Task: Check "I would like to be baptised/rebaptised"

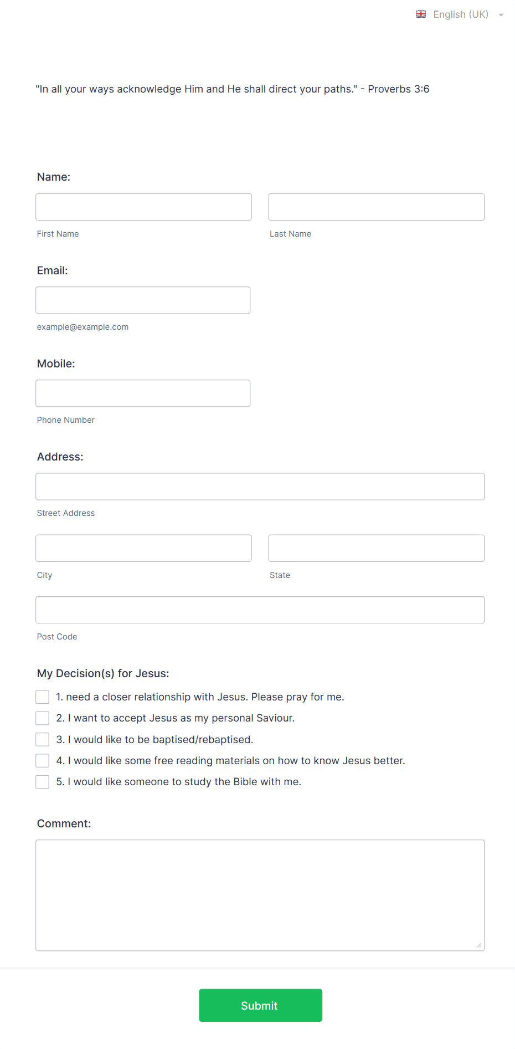Action: point(42,739)
